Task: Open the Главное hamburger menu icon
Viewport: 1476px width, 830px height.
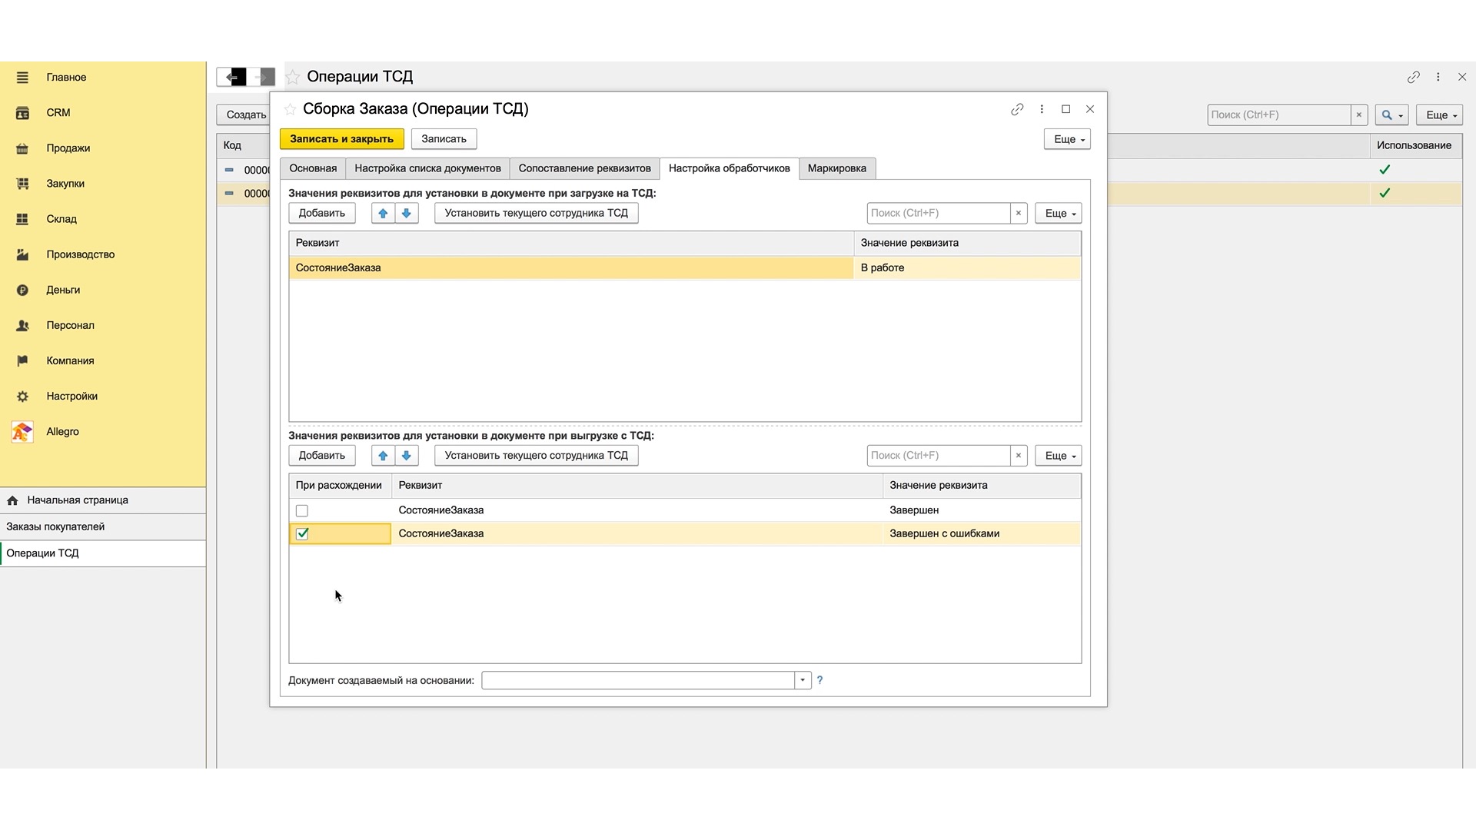Action: click(22, 78)
